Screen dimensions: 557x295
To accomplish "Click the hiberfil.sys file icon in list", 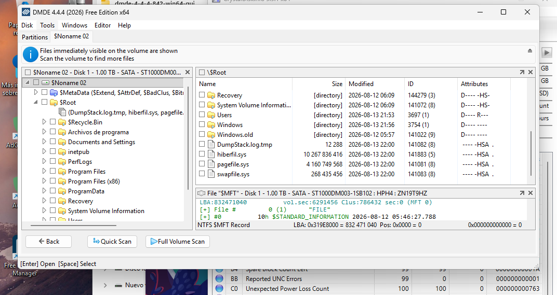I will click(x=211, y=154).
